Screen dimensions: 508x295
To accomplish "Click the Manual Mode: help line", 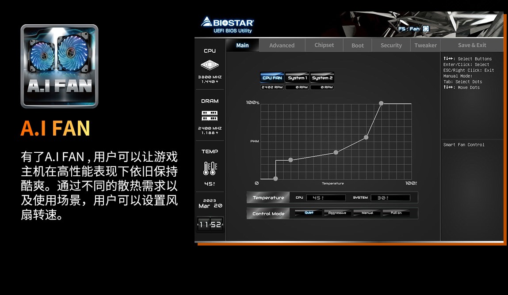I will (x=458, y=76).
